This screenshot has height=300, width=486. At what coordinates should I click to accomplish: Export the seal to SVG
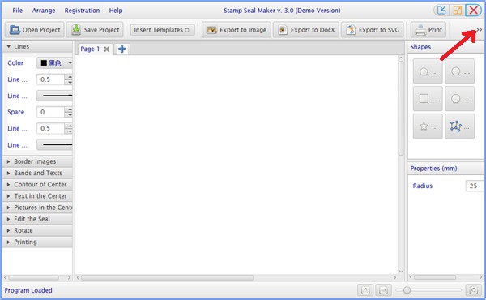click(373, 30)
